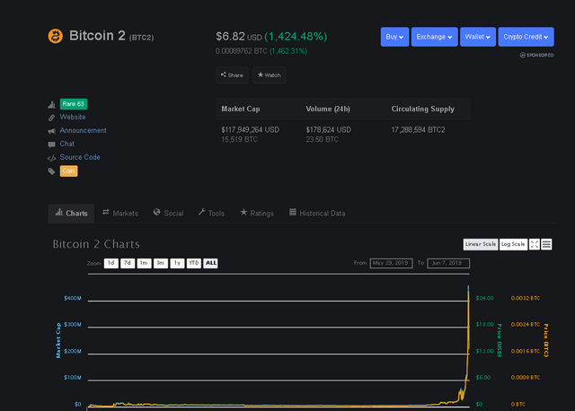Toggle fullscreen chart view icon
Viewport: 575px width, 411px height.
coord(535,244)
